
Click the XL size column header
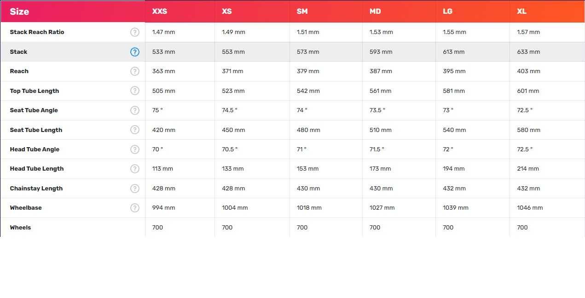pos(521,11)
